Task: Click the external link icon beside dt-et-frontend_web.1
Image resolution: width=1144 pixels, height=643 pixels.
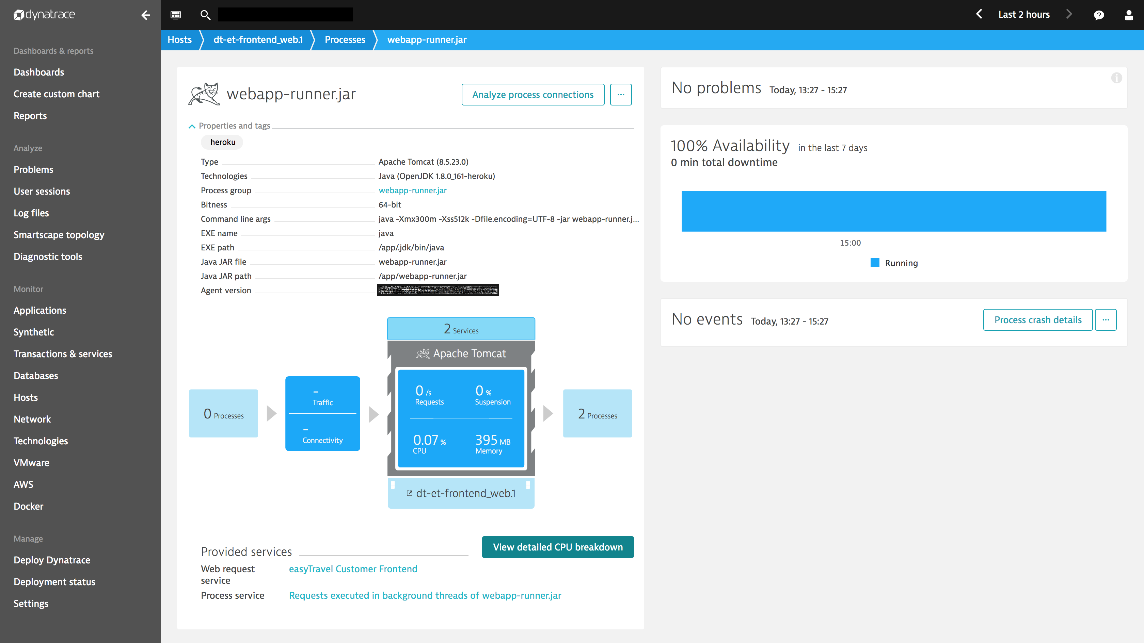Action: (410, 493)
